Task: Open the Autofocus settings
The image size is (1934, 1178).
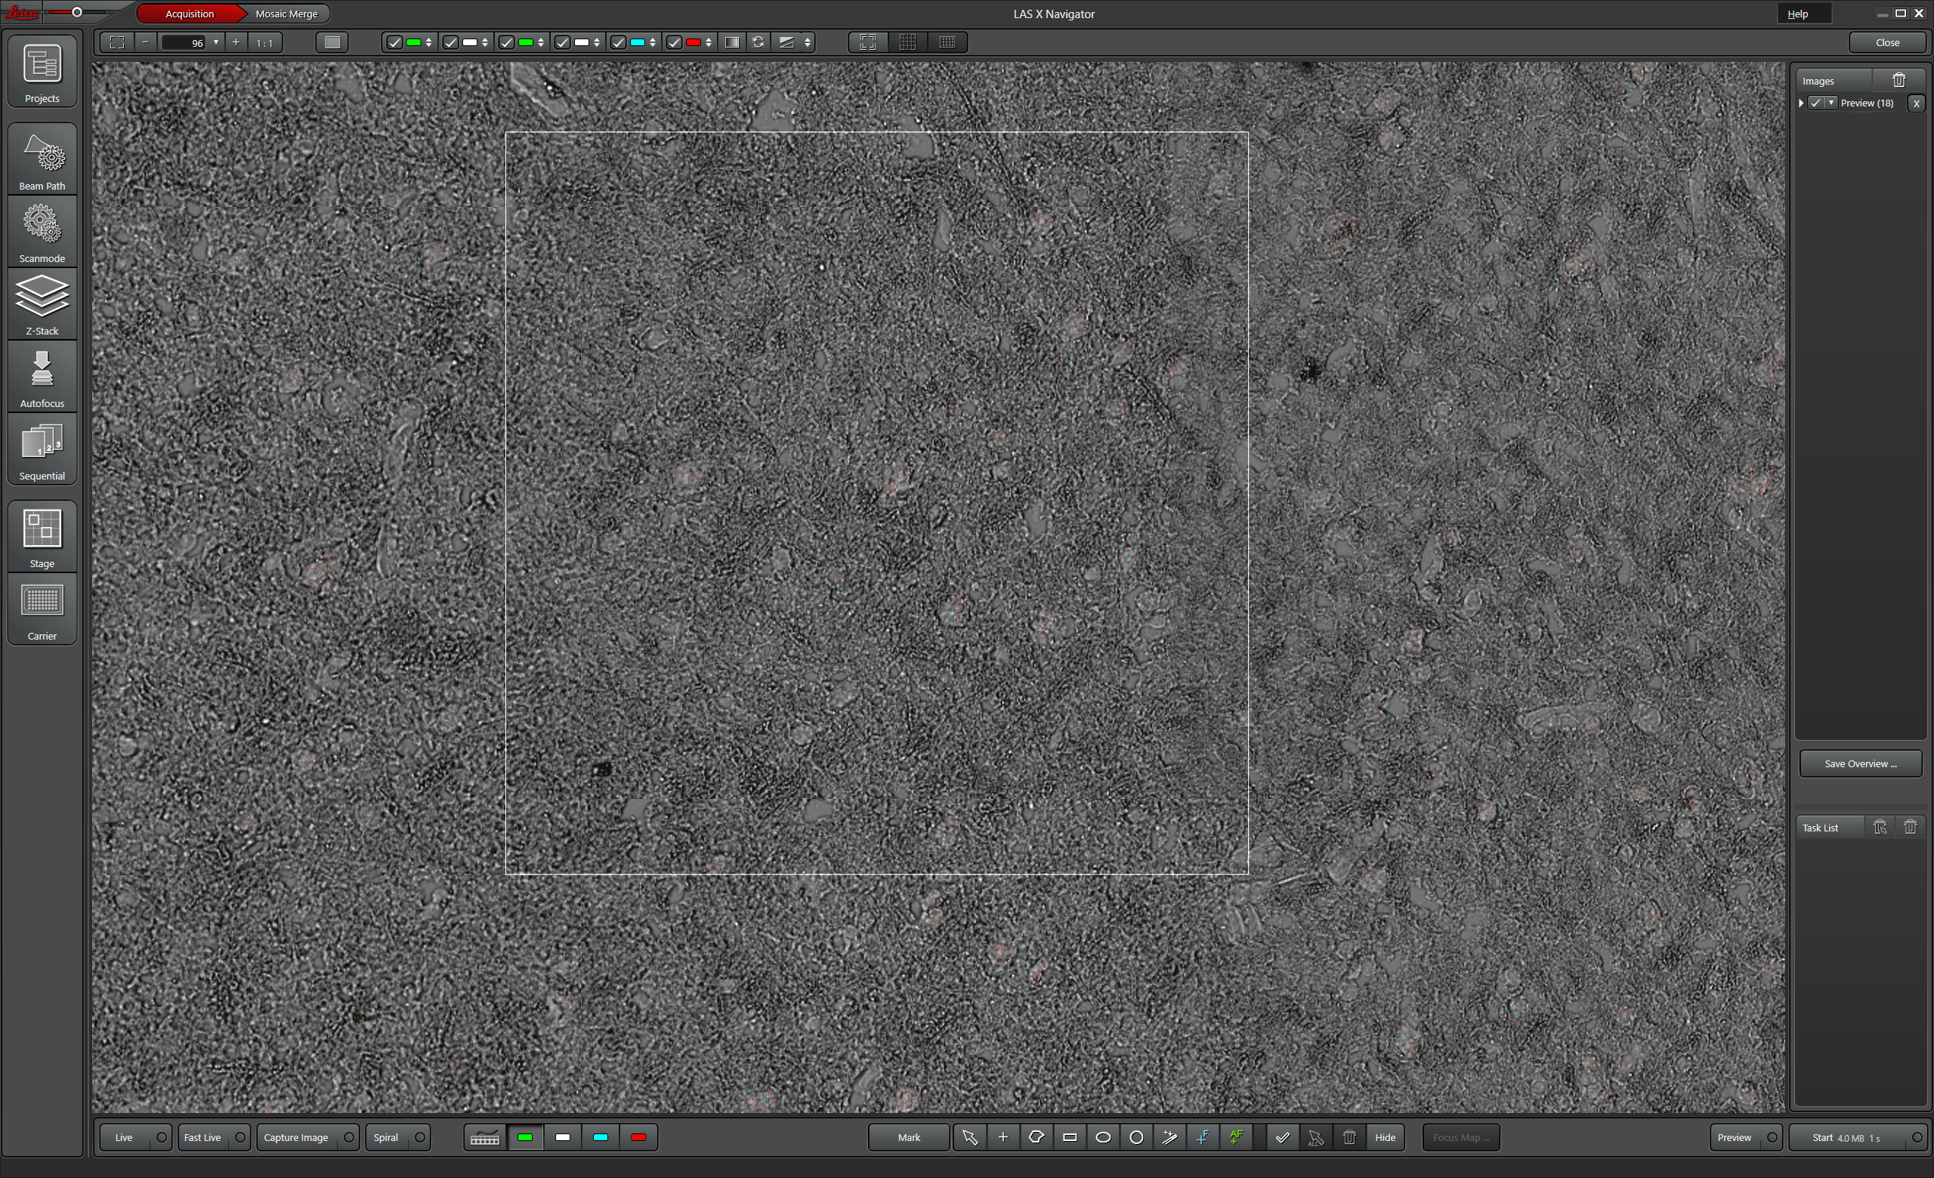Action: [42, 378]
